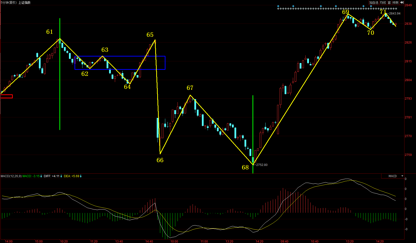The image size is (416, 243).
Task: Open the 预测 forecast feature
Action: pos(395,3)
